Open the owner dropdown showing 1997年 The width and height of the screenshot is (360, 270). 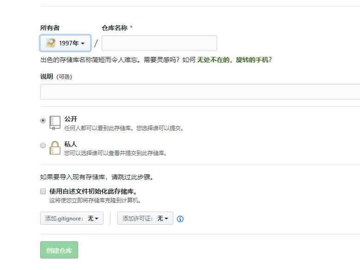coord(66,43)
